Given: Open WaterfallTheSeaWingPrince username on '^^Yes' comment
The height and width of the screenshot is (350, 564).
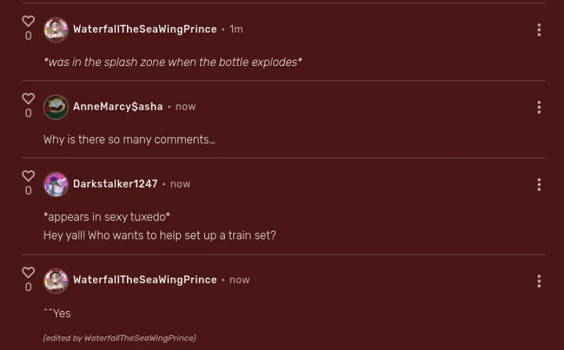Looking at the screenshot, I should [x=145, y=280].
